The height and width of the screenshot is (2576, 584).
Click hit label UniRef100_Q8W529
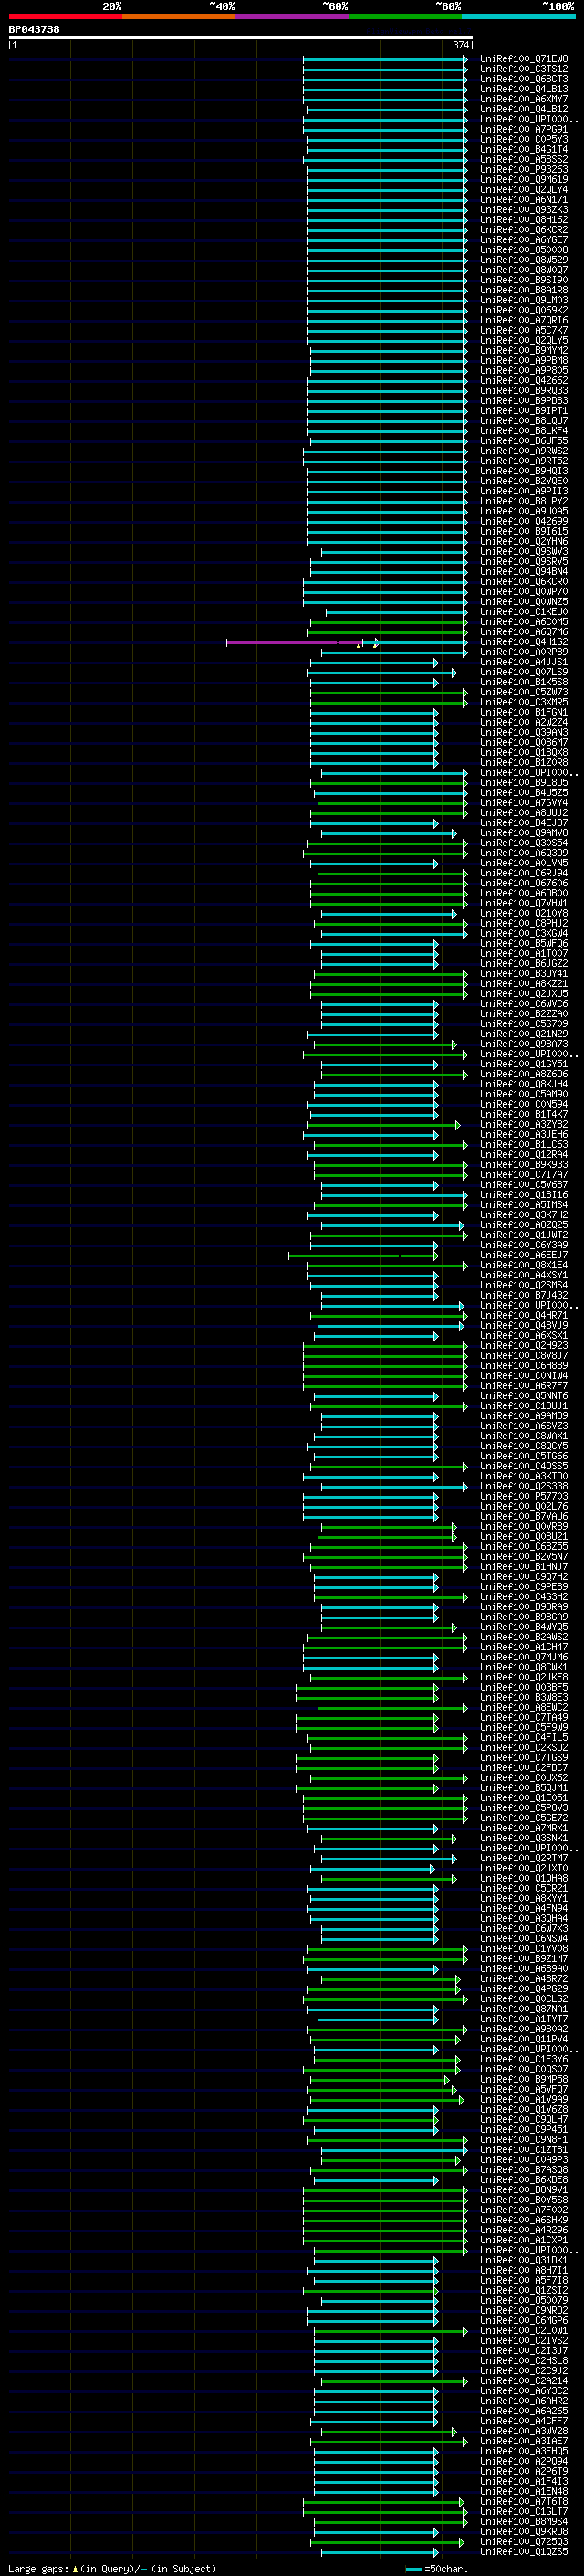click(x=524, y=260)
